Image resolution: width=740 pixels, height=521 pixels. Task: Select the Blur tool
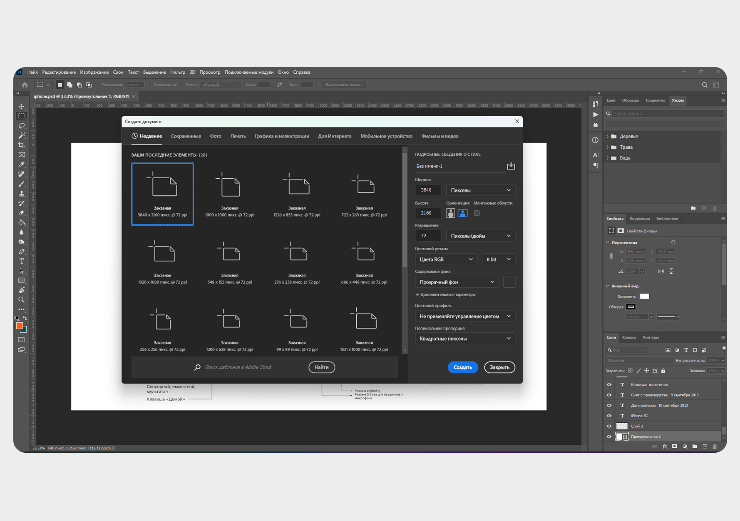pyautogui.click(x=22, y=232)
